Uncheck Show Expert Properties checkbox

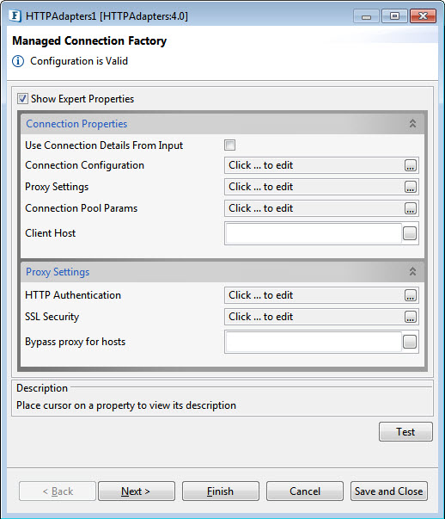pos(22,99)
